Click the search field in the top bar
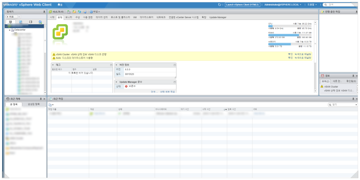This screenshot has height=180, width=360. (340, 5)
